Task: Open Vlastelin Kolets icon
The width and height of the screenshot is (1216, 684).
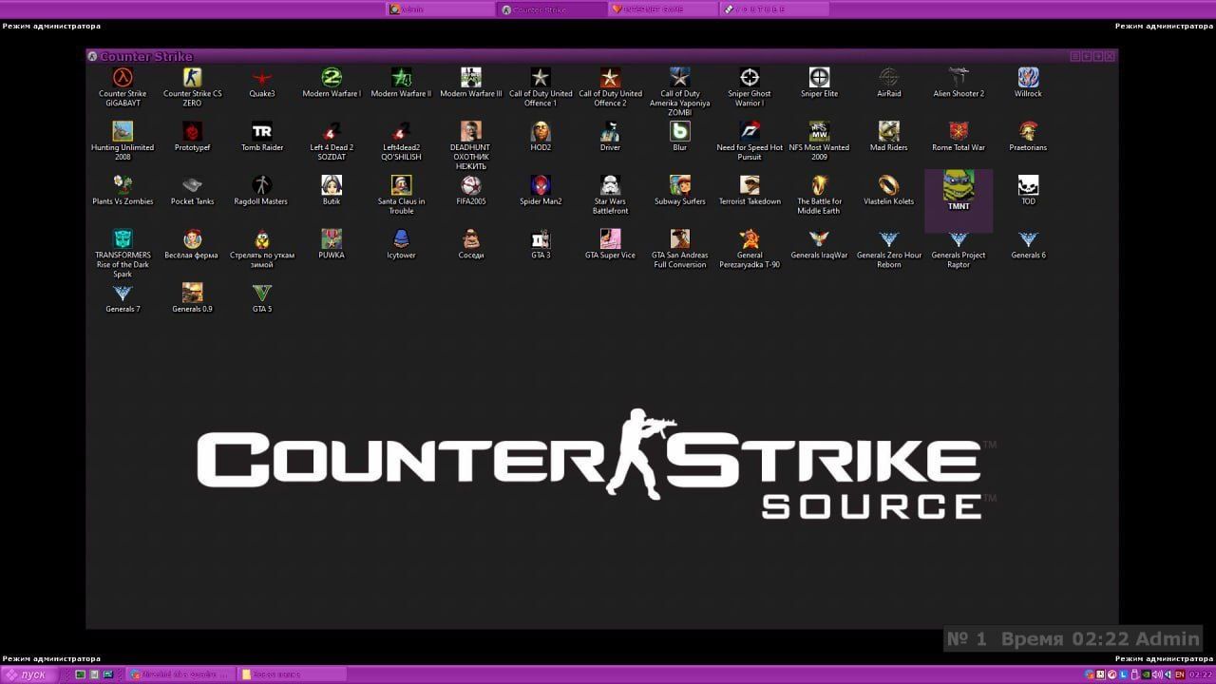Action: (x=889, y=185)
